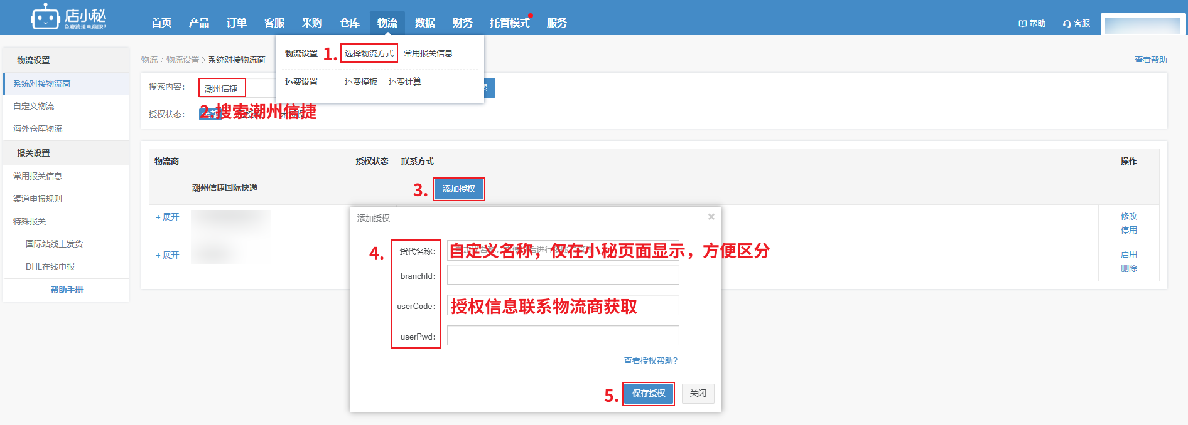1188x425 pixels.
Task: Click the 查看帮助 link at top right
Action: click(x=1150, y=60)
